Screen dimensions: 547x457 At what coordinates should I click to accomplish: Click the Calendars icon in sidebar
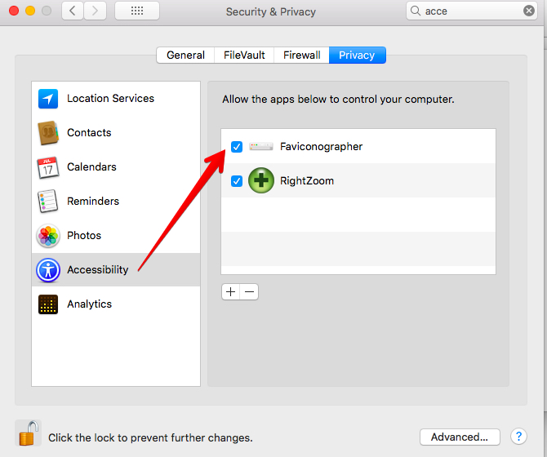click(48, 167)
